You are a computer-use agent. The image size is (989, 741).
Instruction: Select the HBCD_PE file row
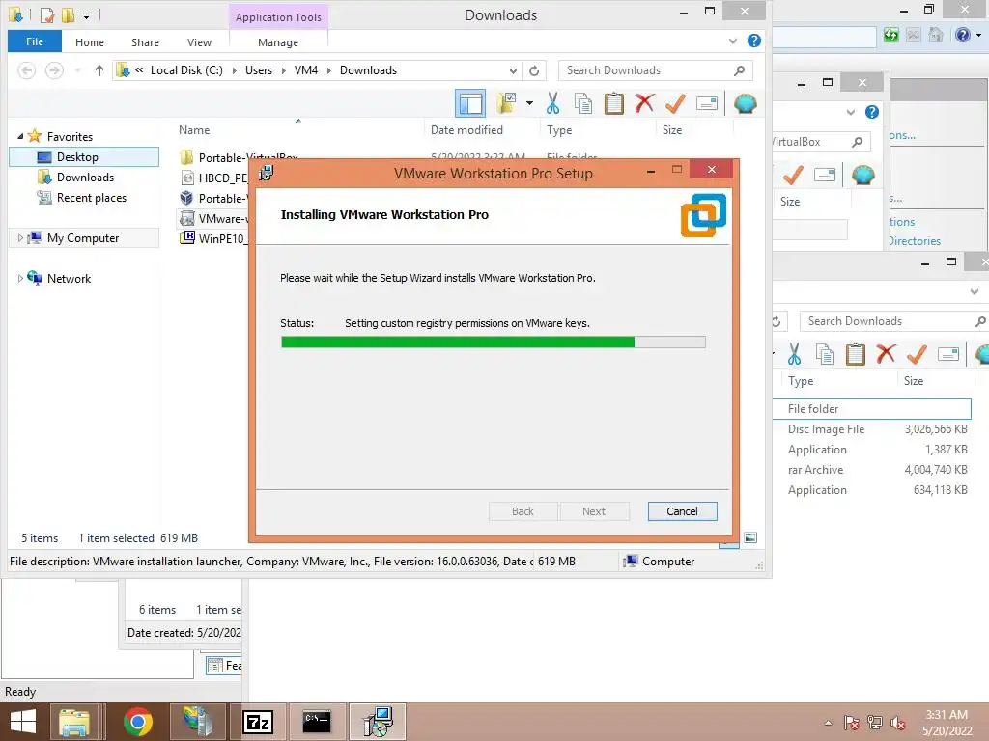[x=213, y=178]
